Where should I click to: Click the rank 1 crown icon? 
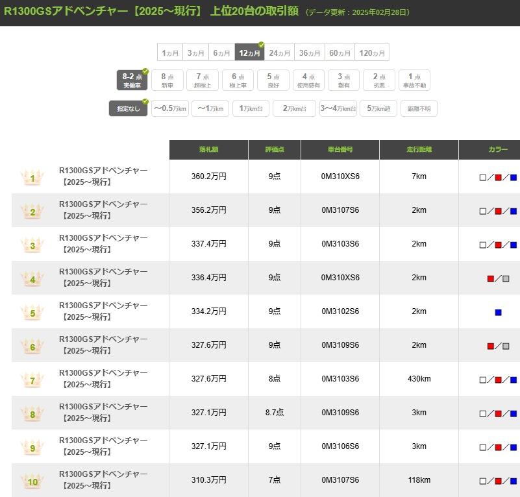pos(32,176)
